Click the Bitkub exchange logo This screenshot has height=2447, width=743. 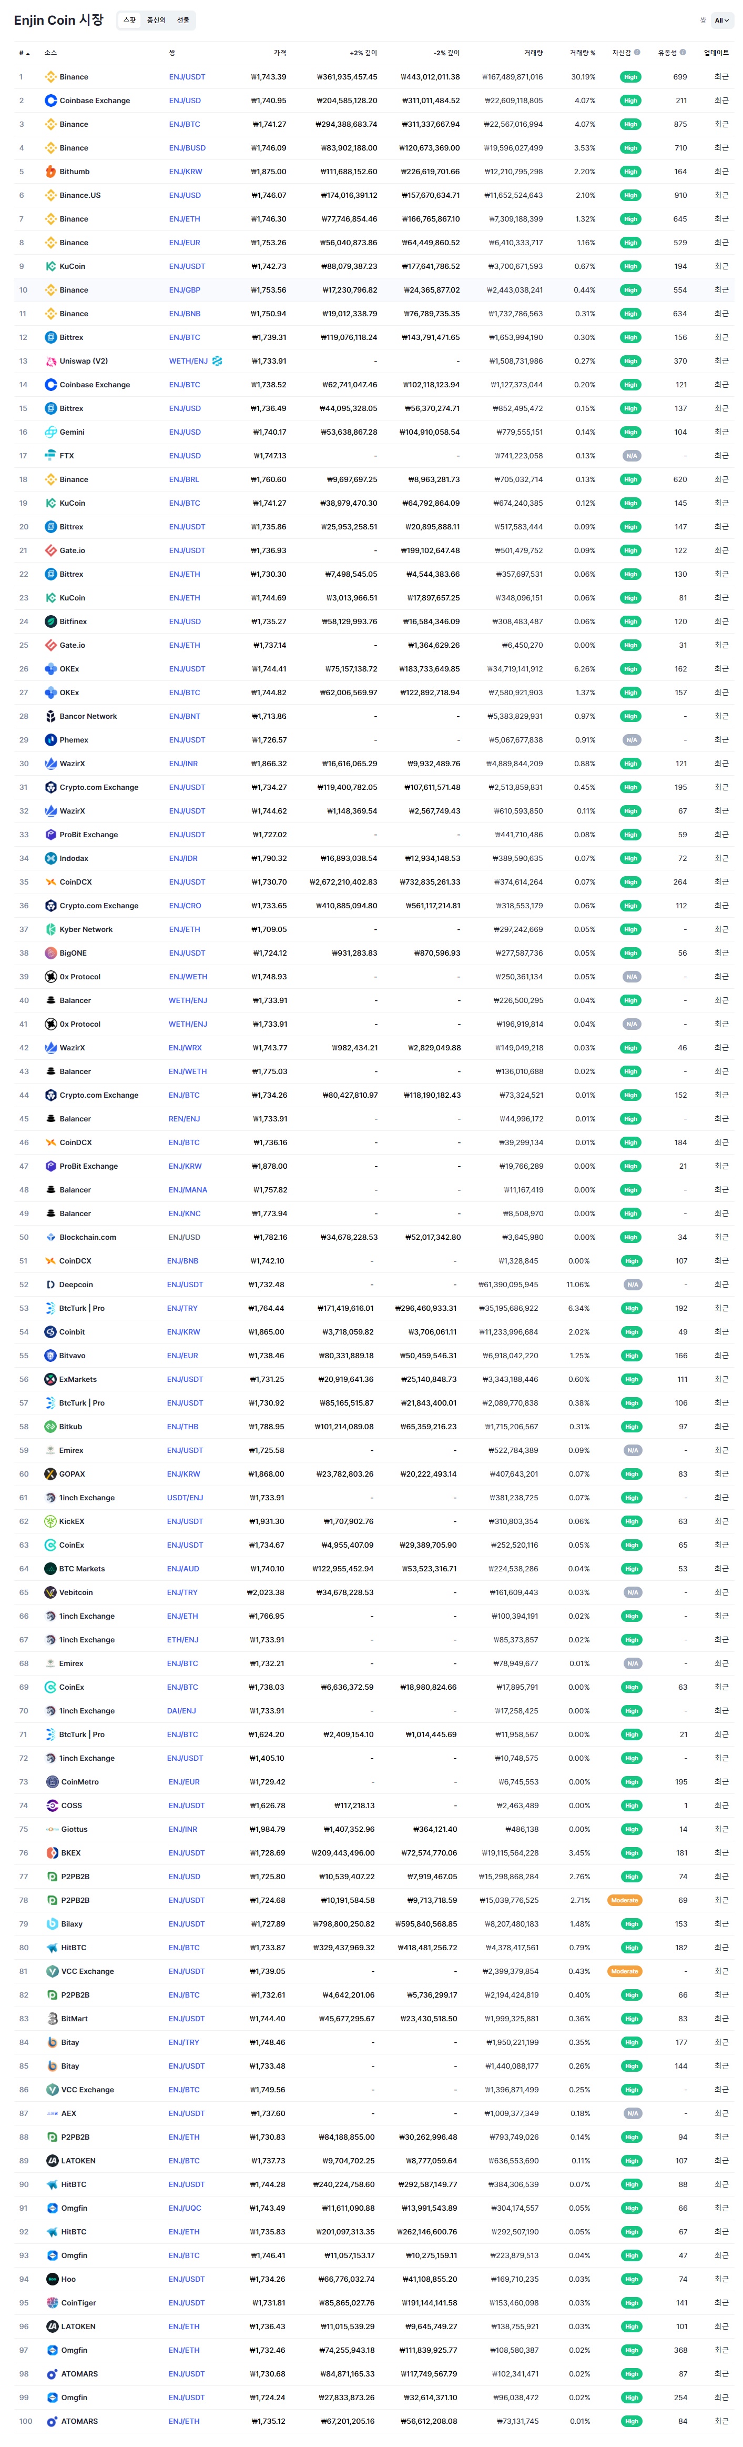(50, 1427)
